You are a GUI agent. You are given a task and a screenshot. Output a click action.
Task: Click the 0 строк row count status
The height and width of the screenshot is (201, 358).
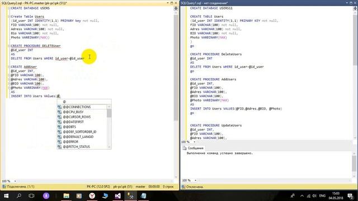[x=168, y=186]
